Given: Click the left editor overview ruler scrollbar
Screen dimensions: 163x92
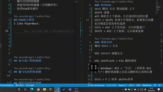Looking at the screenshot, I should pos(81,42).
